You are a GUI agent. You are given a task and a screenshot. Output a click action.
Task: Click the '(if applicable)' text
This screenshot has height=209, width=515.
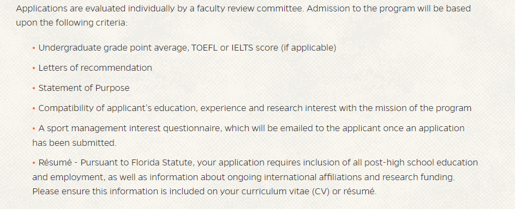pos(308,48)
